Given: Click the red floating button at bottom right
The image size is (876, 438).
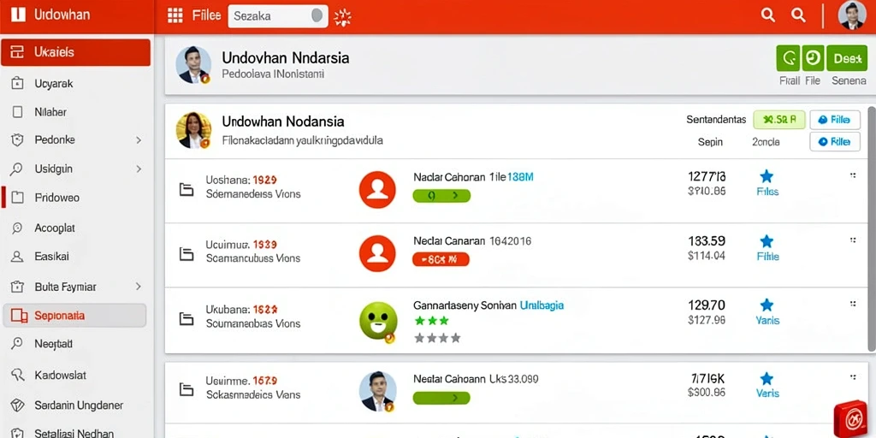Looking at the screenshot, I should tap(851, 418).
